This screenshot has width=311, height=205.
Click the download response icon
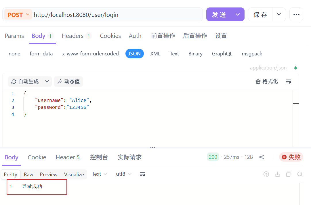pos(277,174)
